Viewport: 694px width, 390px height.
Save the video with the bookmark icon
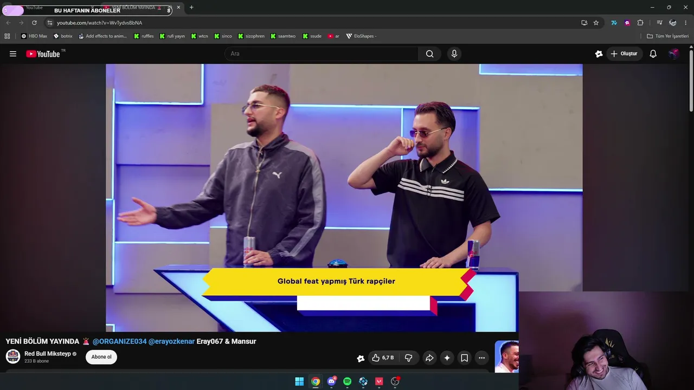pyautogui.click(x=465, y=358)
